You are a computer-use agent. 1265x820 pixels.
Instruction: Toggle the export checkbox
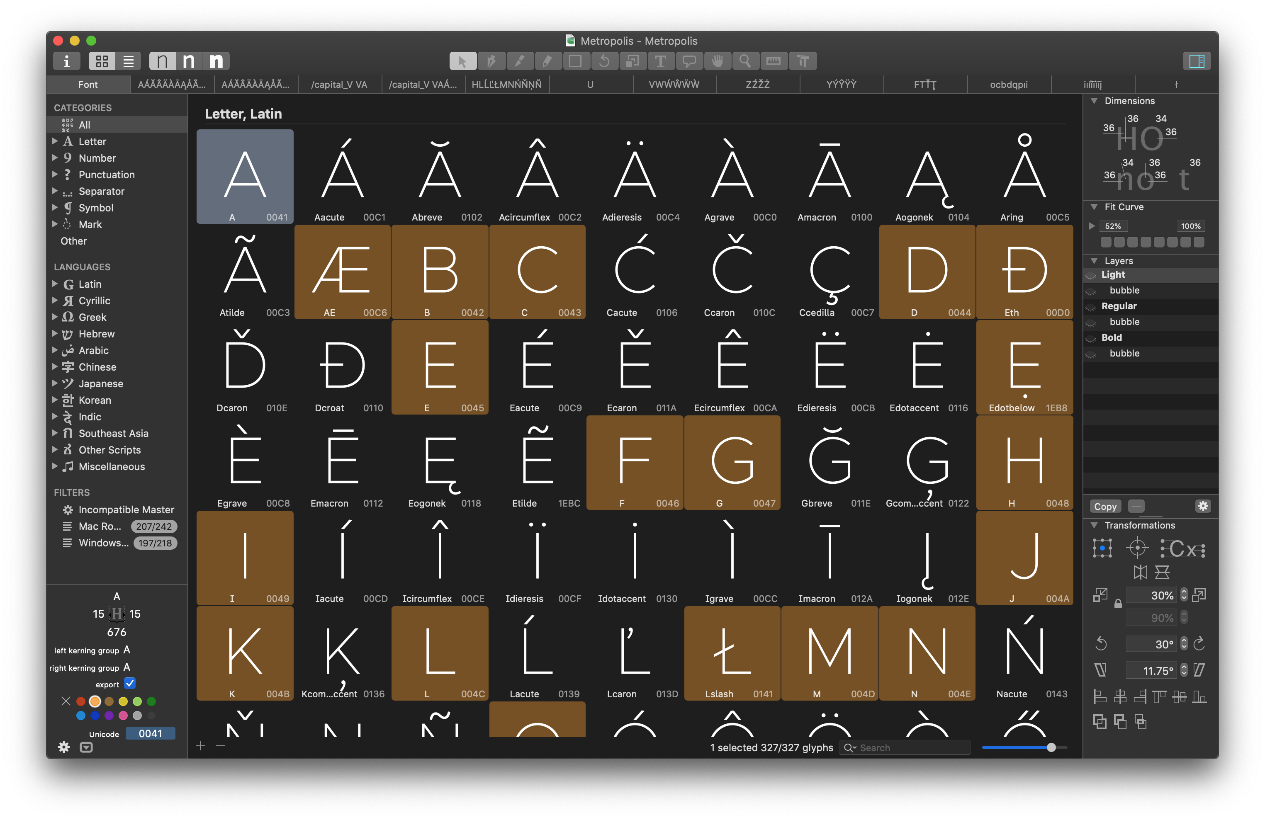(130, 684)
